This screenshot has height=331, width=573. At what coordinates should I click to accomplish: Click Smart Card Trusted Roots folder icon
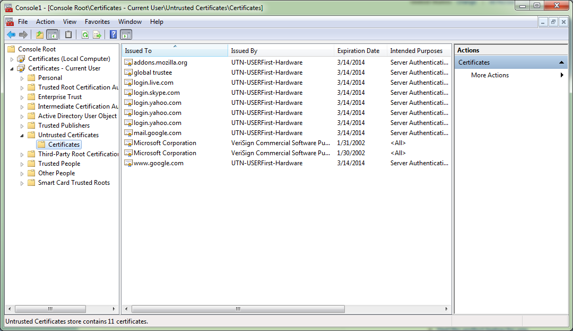click(x=31, y=183)
